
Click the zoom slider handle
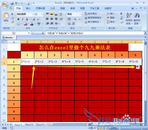131,128
